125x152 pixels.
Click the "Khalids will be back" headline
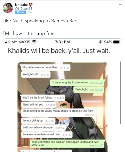59,51
